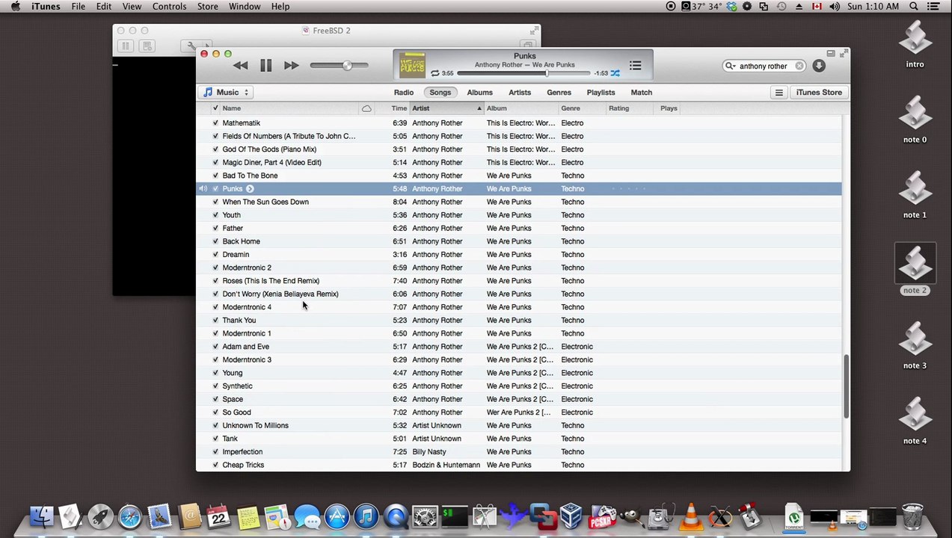
Task: Open the Match tab
Action: point(641,93)
